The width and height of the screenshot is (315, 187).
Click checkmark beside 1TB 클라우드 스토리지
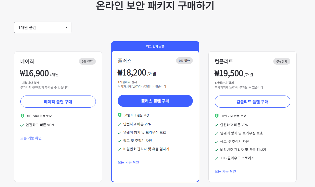[x=216, y=158]
